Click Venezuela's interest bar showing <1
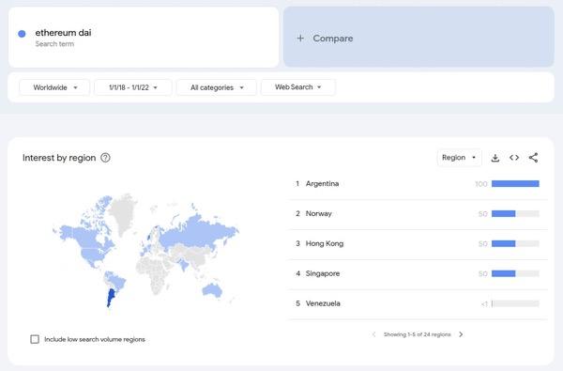The height and width of the screenshot is (371, 563). pos(515,303)
